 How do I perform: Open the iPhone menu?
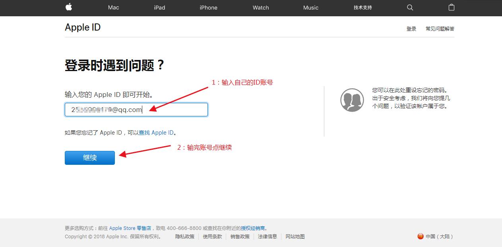click(x=208, y=8)
